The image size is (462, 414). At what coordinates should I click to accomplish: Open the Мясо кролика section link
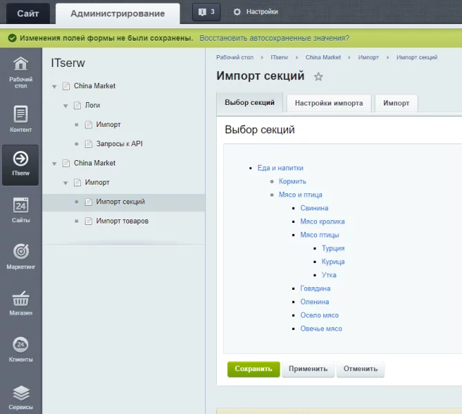tap(322, 221)
